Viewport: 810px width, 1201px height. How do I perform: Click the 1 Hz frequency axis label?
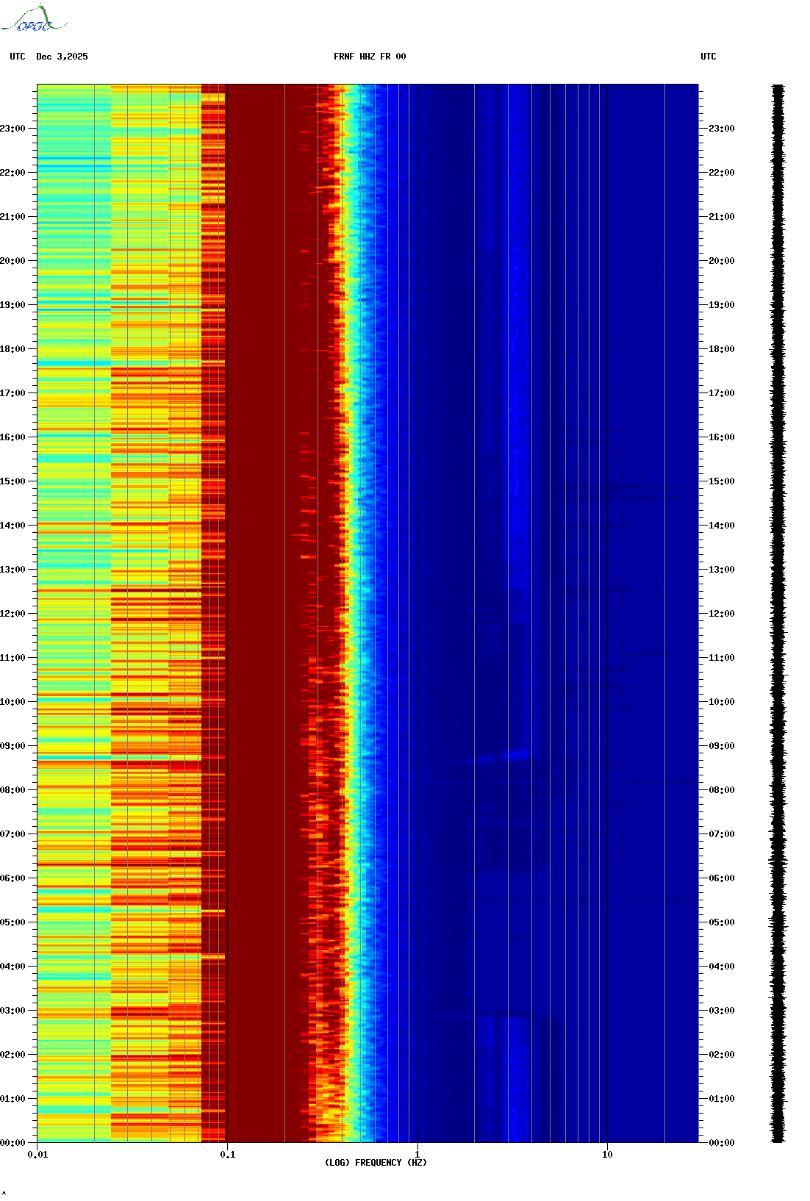(417, 1155)
